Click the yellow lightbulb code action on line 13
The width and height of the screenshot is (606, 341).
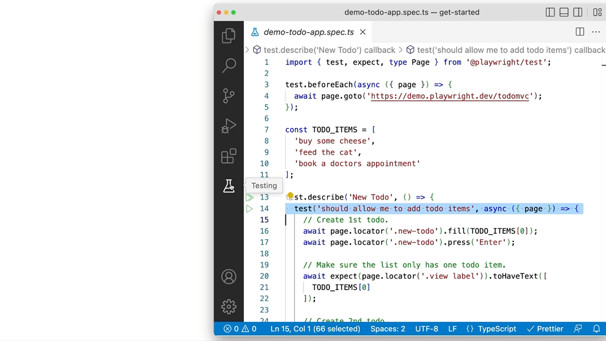click(x=290, y=196)
